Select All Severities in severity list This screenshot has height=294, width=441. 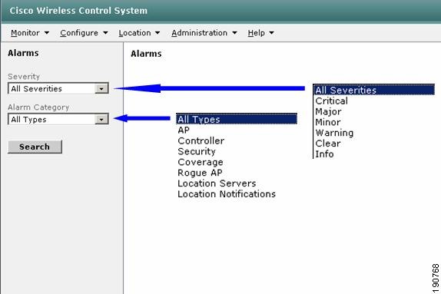374,90
